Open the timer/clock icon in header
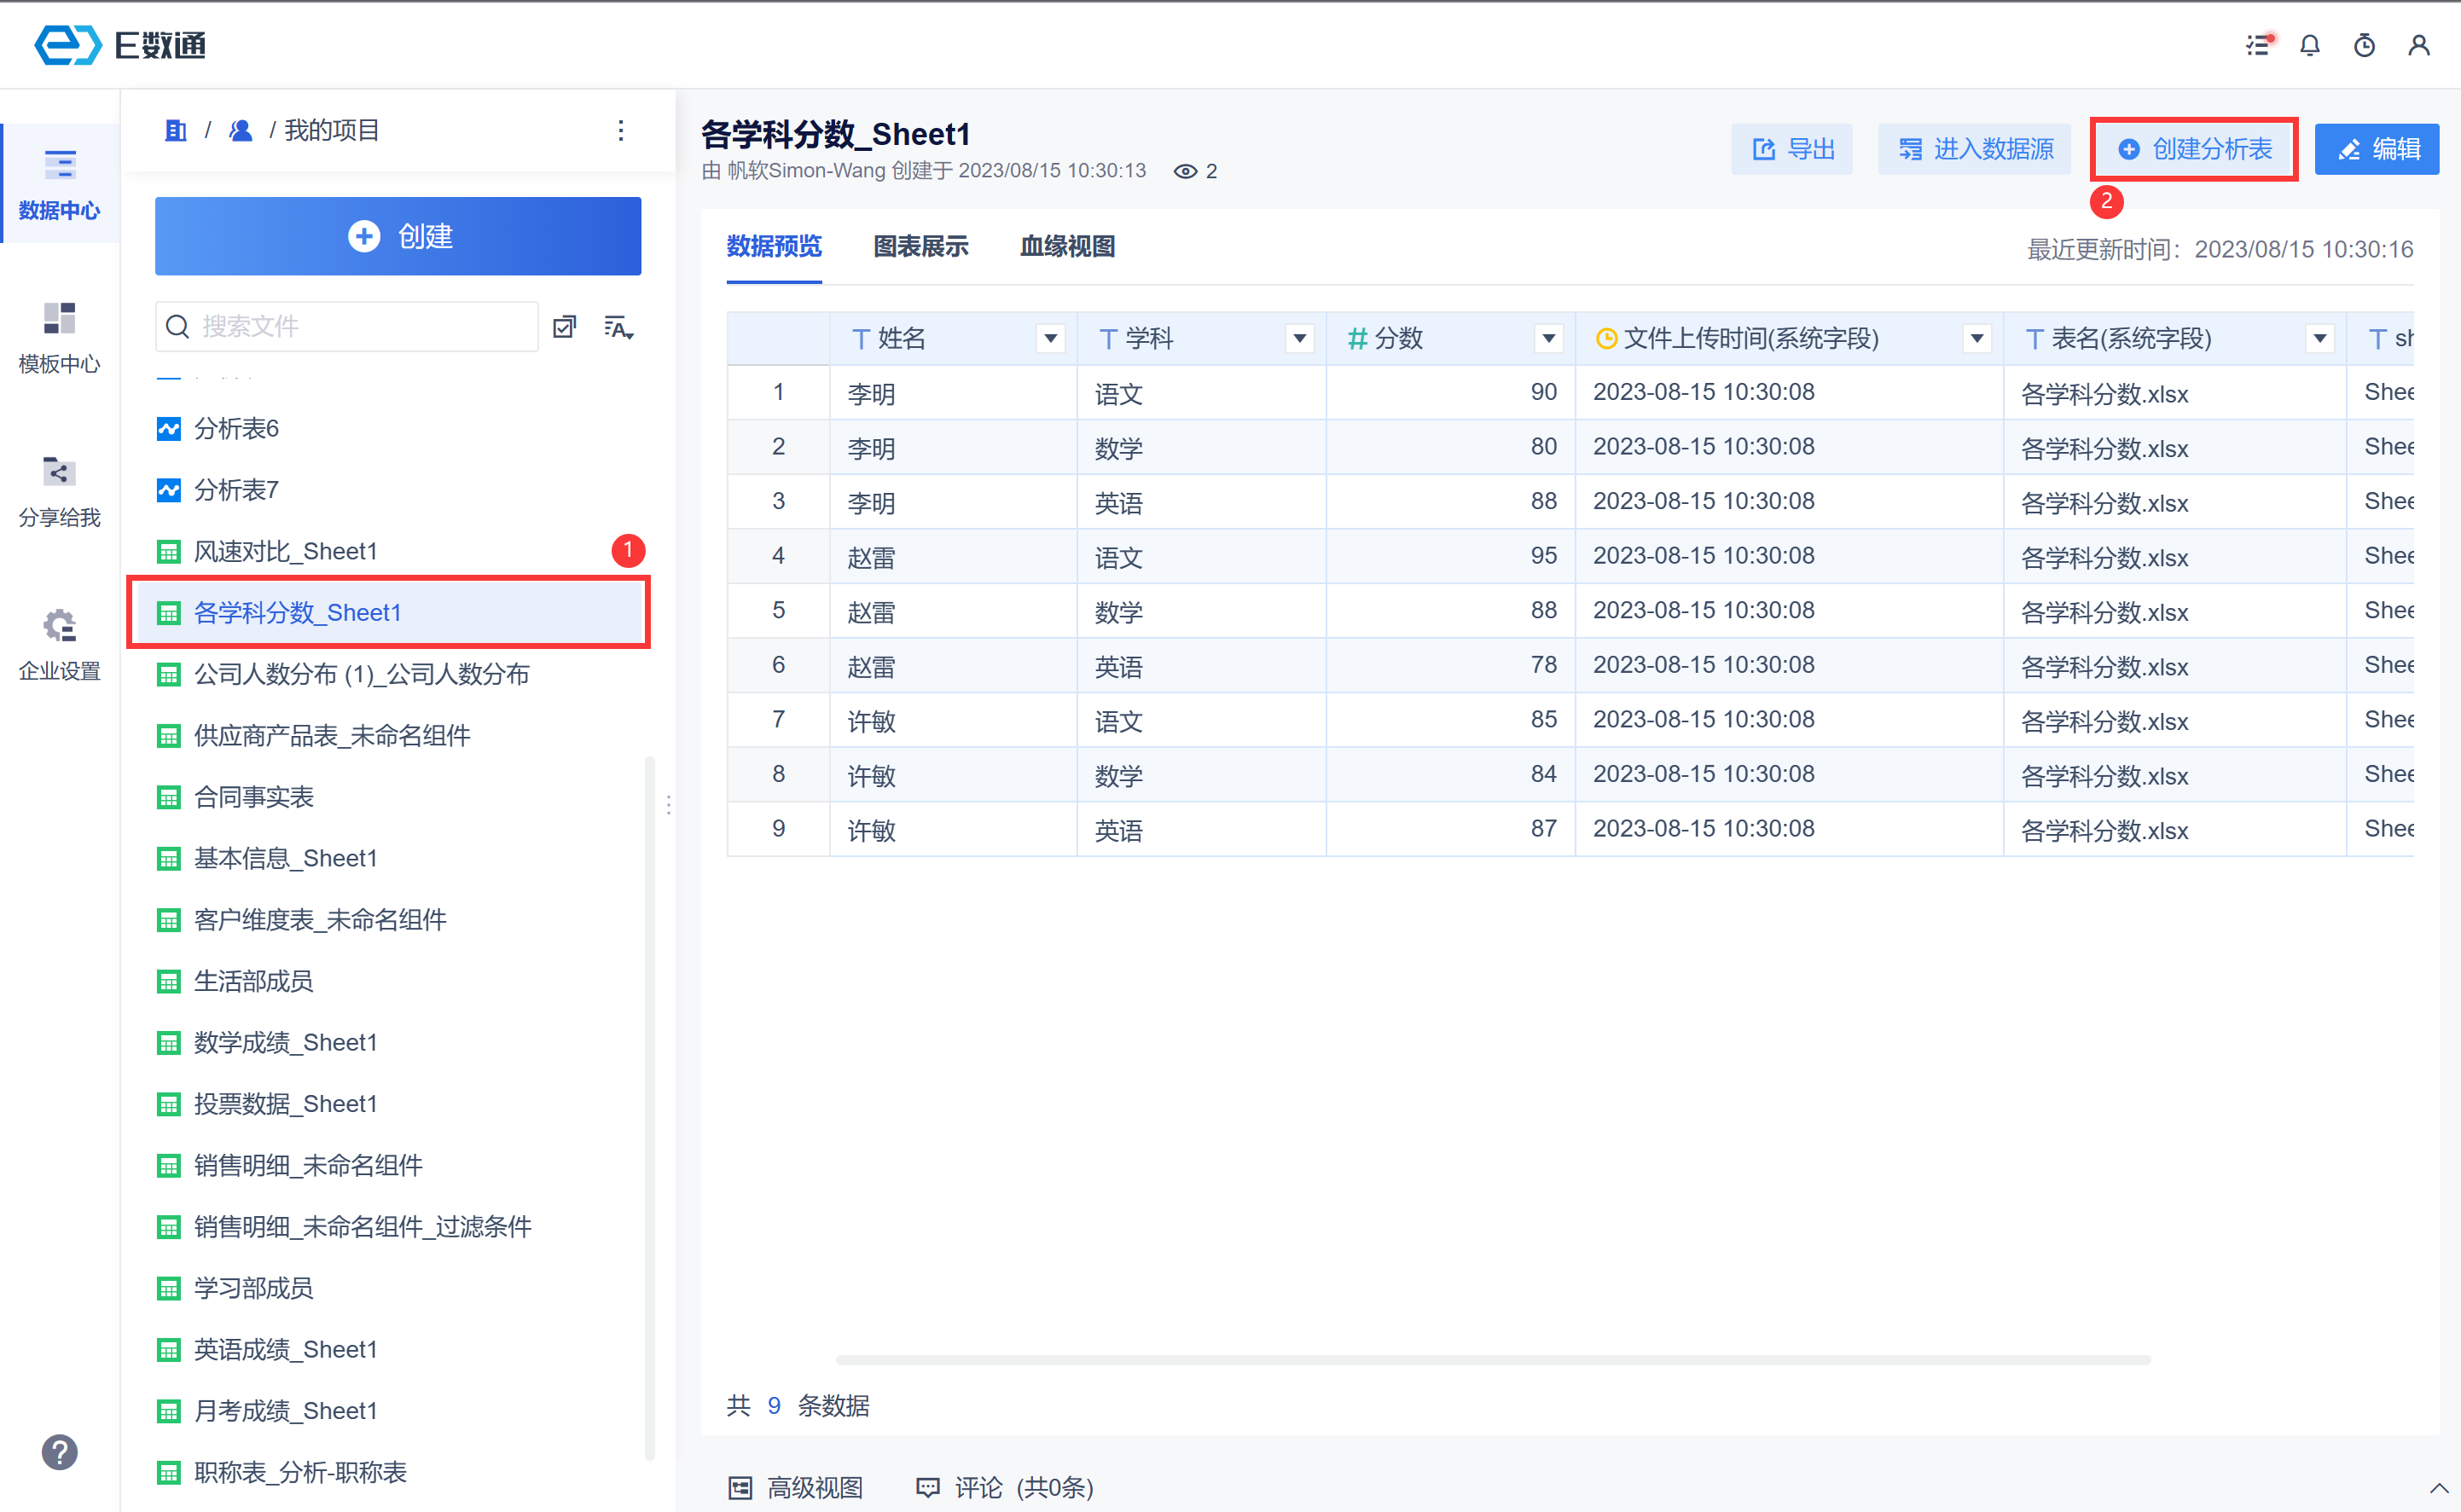The image size is (2461, 1512). pyautogui.click(x=2364, y=45)
